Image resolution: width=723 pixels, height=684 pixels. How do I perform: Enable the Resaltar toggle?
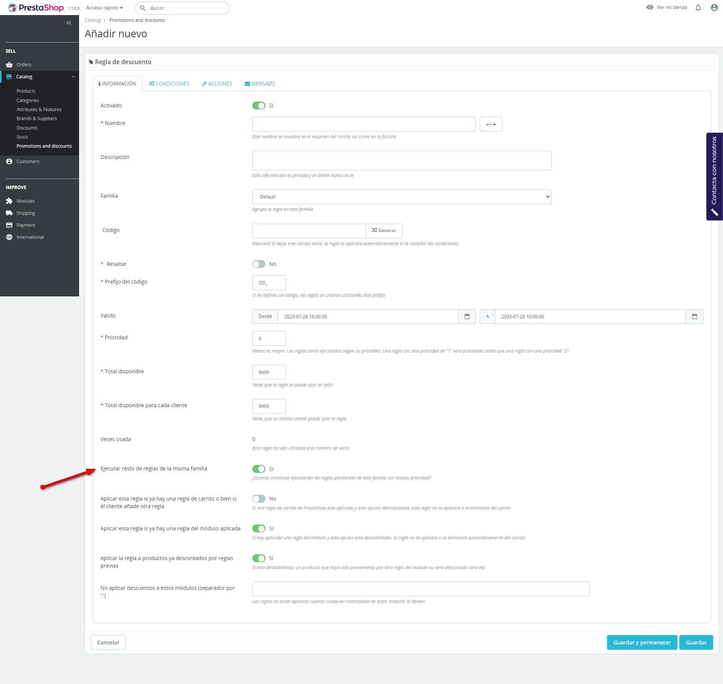coord(259,264)
